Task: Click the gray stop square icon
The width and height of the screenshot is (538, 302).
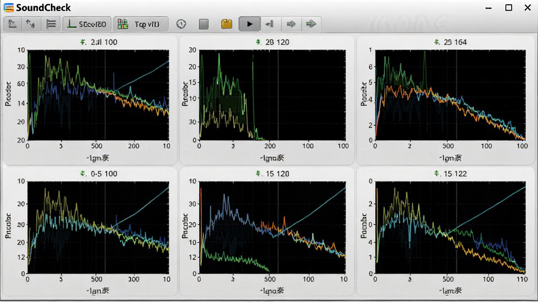Action: [204, 24]
